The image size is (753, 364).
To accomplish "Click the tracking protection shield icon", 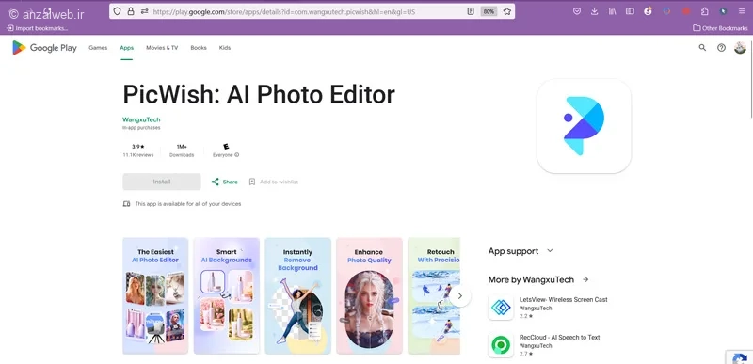I will (117, 11).
